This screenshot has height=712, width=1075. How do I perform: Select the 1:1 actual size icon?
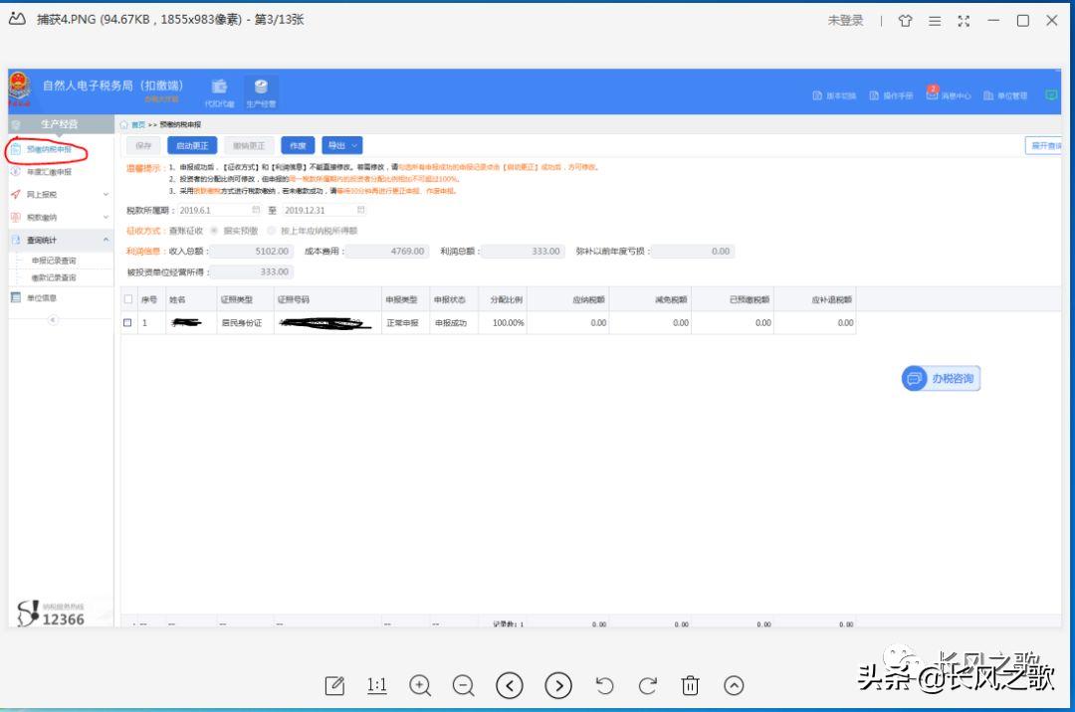point(376,686)
